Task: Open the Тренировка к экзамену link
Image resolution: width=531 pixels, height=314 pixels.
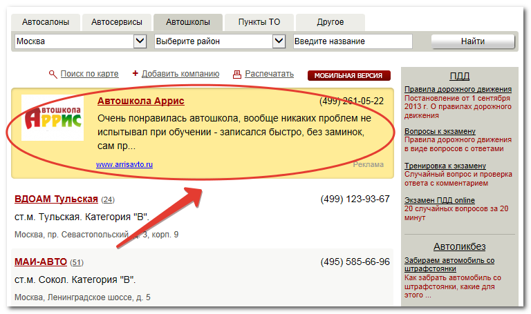Action: (445, 166)
